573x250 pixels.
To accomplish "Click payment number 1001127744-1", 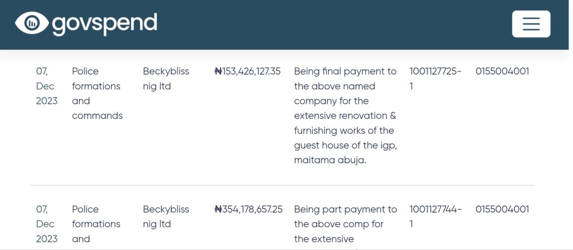I will (435, 217).
